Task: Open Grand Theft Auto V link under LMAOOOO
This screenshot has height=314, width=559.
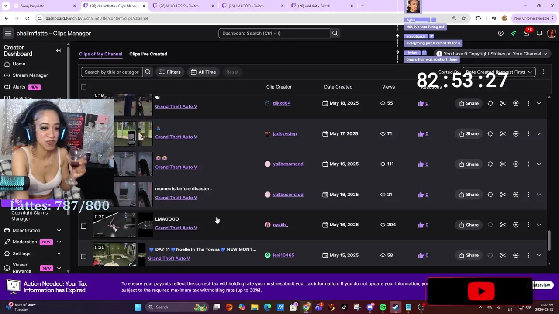Action: 176,228
